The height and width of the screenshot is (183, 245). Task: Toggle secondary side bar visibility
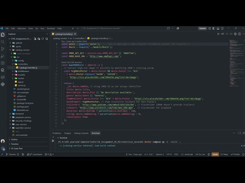pyautogui.click(x=222, y=28)
